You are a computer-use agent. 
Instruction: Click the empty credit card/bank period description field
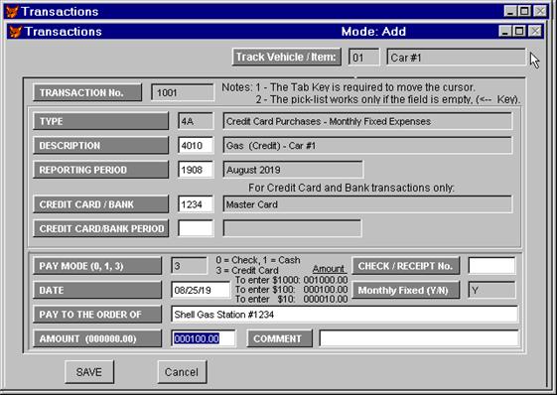pyautogui.click(x=292, y=228)
